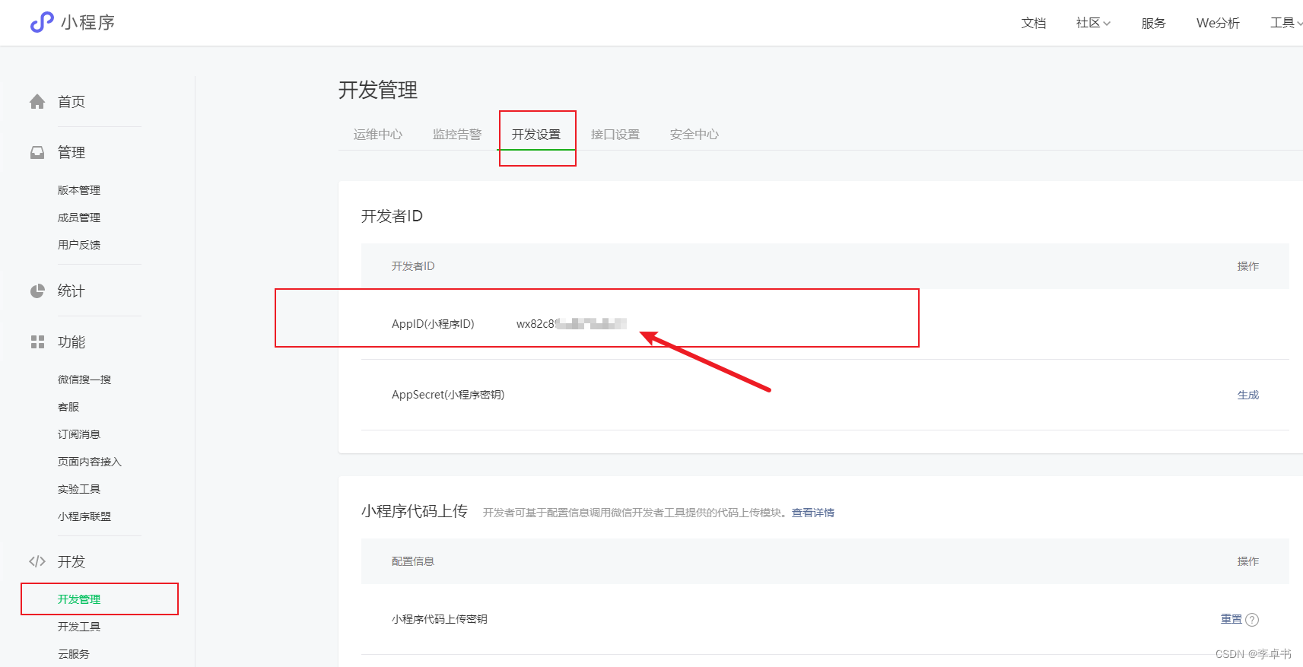Viewport: 1303px width, 667px height.
Task: Open 云服务 in the sidebar
Action: point(74,654)
